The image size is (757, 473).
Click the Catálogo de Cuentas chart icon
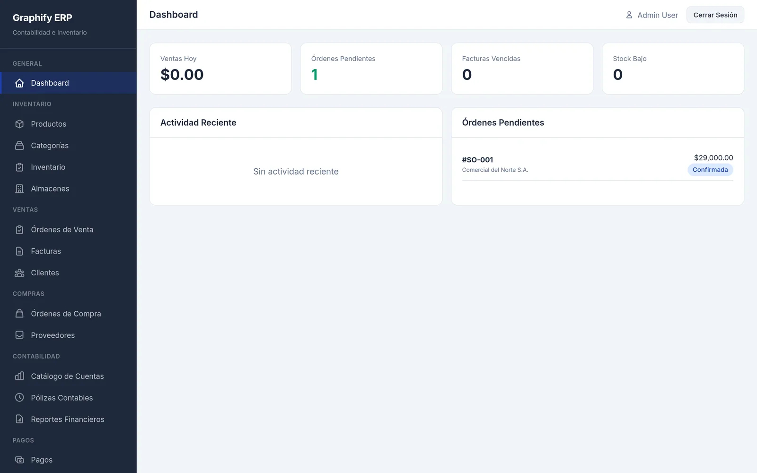tap(19, 376)
